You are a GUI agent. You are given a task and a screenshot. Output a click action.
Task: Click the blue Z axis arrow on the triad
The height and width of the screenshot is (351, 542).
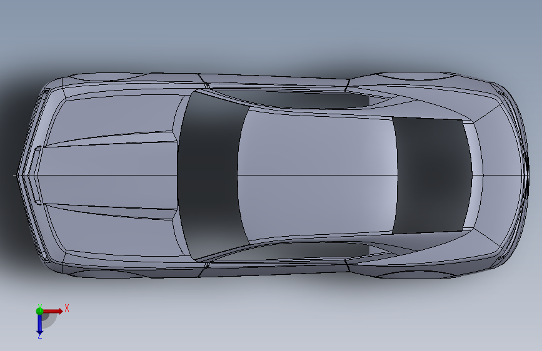tap(39, 324)
